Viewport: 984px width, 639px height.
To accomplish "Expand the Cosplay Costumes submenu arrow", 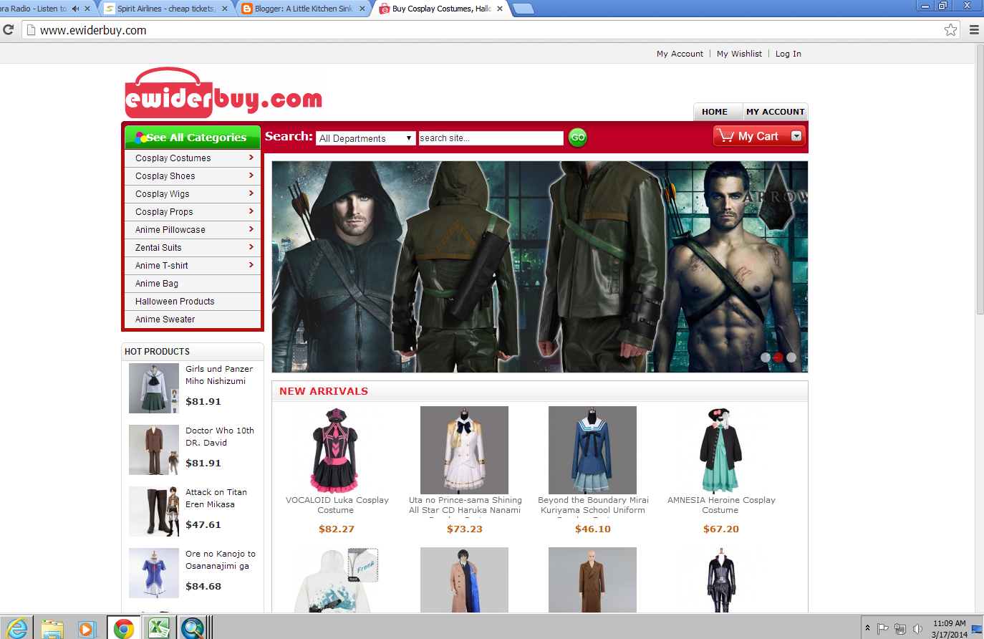I will pyautogui.click(x=251, y=158).
